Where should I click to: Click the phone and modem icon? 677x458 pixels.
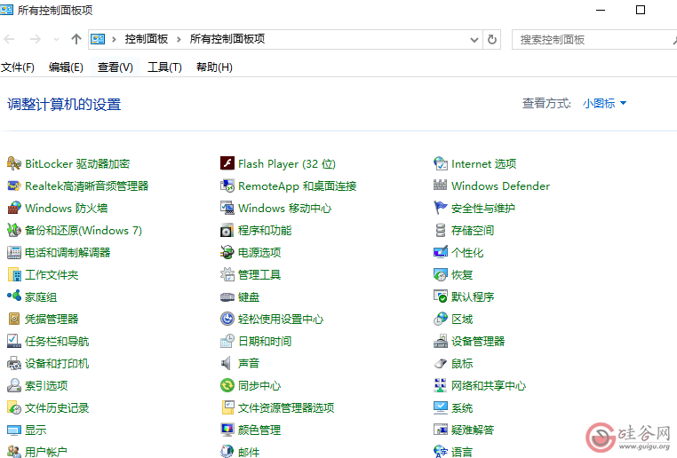(x=14, y=252)
